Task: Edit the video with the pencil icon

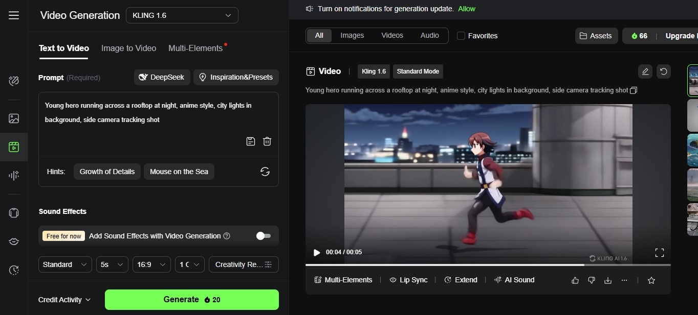Action: coord(645,71)
